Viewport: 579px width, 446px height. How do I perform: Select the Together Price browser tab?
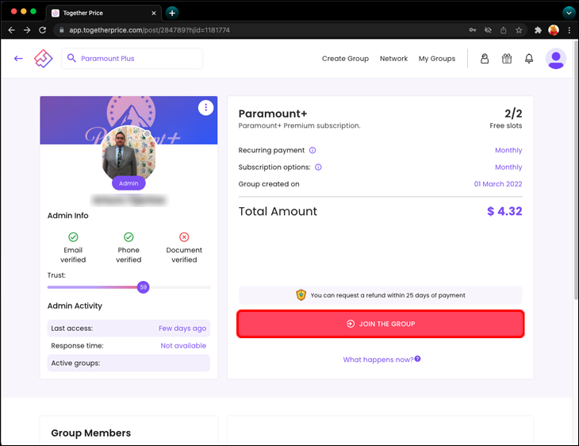[x=104, y=13]
